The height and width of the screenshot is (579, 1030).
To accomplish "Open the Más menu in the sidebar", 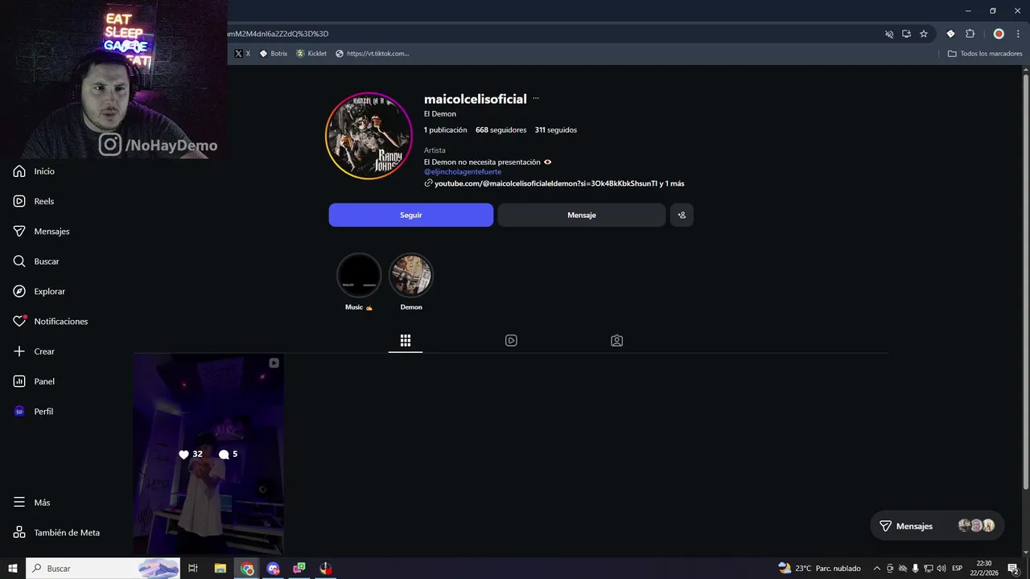I will (x=32, y=503).
